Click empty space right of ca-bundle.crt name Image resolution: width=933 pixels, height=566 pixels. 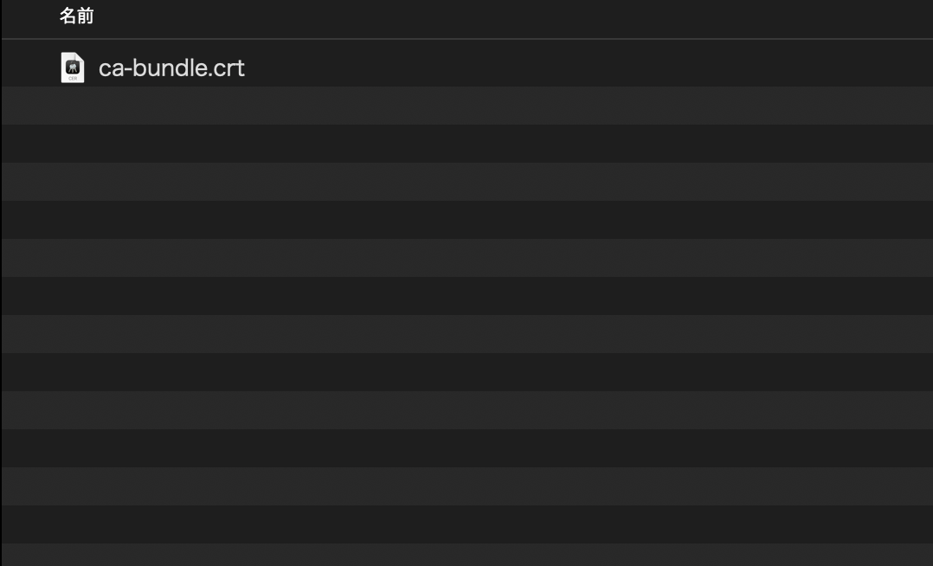[563, 68]
